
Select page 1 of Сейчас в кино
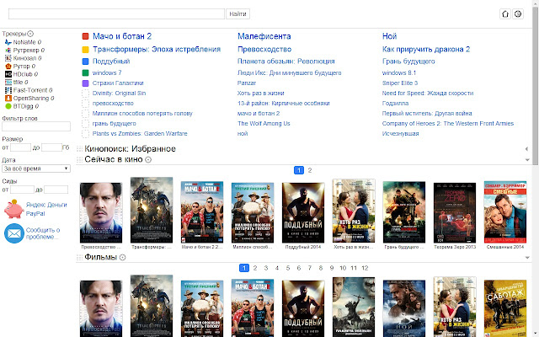(x=299, y=170)
